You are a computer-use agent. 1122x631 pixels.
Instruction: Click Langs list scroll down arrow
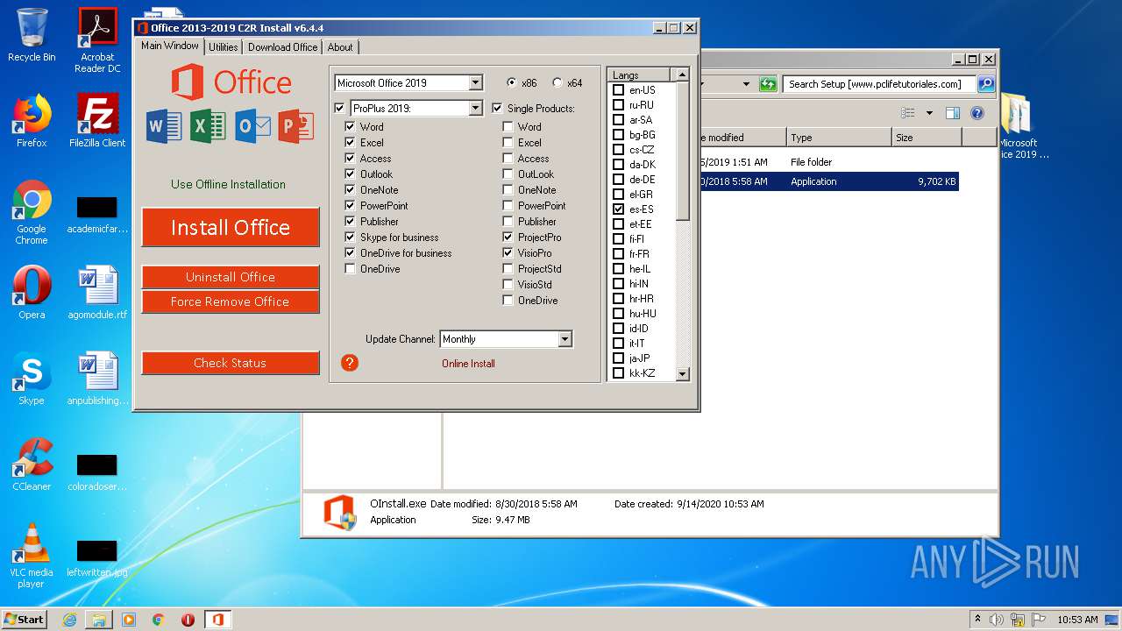click(x=683, y=374)
